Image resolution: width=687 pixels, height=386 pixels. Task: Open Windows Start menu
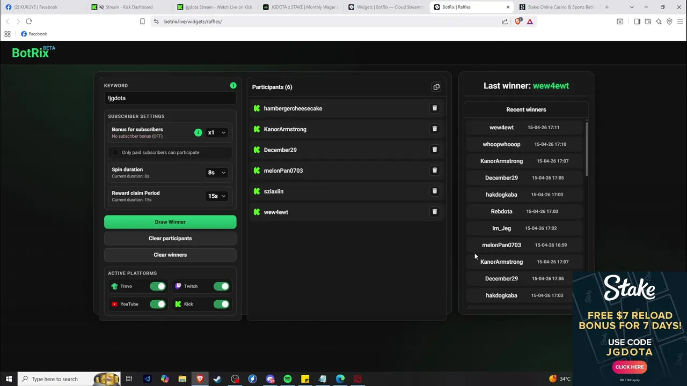(x=8, y=379)
